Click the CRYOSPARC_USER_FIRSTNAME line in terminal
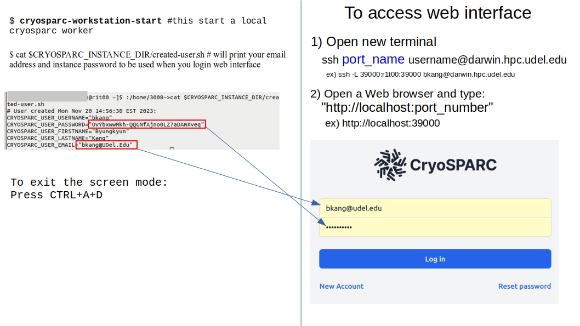Screen dimensions: 580x326 [68, 131]
